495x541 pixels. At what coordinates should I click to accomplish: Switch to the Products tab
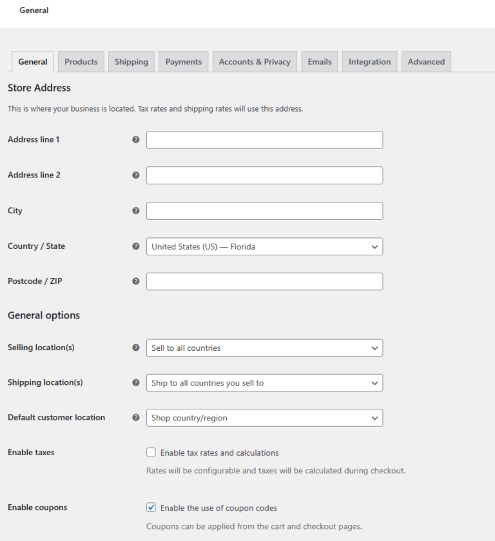click(81, 61)
